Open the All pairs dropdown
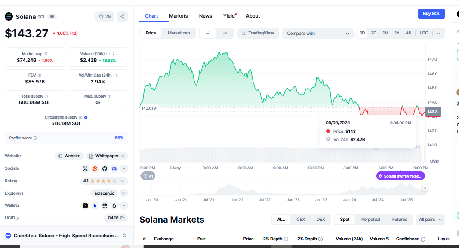Viewport: 459px width, 248px height. pyautogui.click(x=430, y=220)
